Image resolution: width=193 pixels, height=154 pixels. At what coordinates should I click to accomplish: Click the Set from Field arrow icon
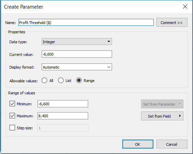click(180, 116)
